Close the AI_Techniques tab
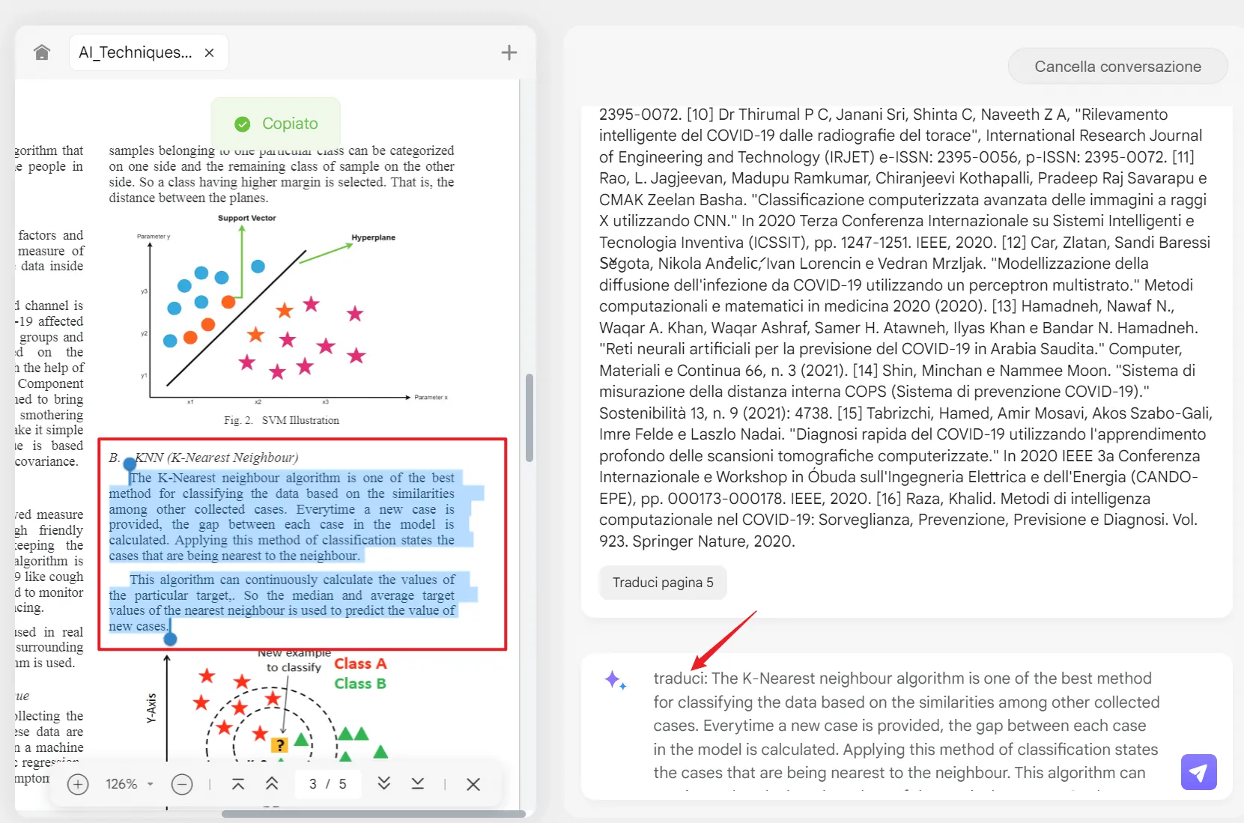Image resolution: width=1244 pixels, height=823 pixels. (210, 52)
